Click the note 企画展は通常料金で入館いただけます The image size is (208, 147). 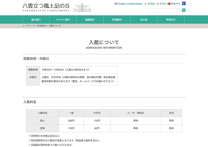(52, 145)
